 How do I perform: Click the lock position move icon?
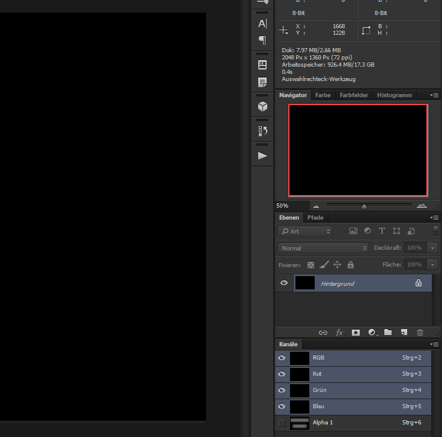coord(337,265)
